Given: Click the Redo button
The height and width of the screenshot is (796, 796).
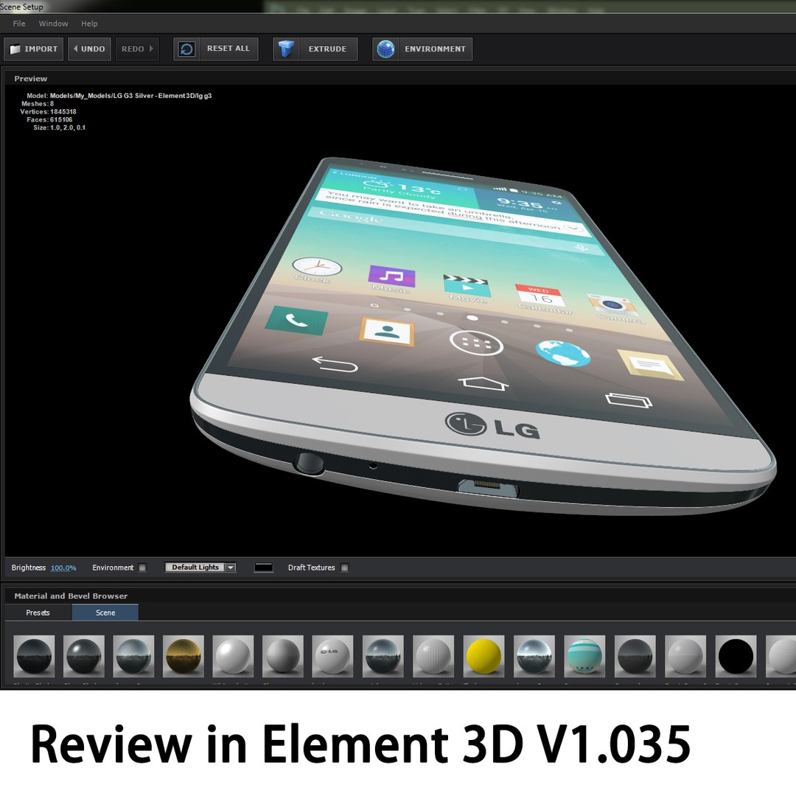Looking at the screenshot, I should (137, 49).
